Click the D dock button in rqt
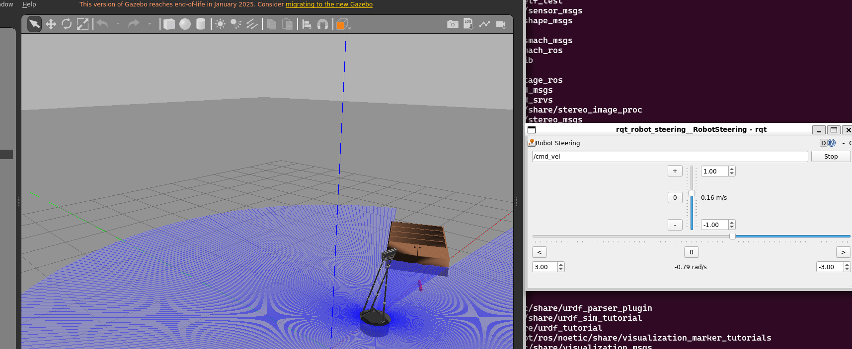Viewport: 852px width, 349px height. click(823, 143)
